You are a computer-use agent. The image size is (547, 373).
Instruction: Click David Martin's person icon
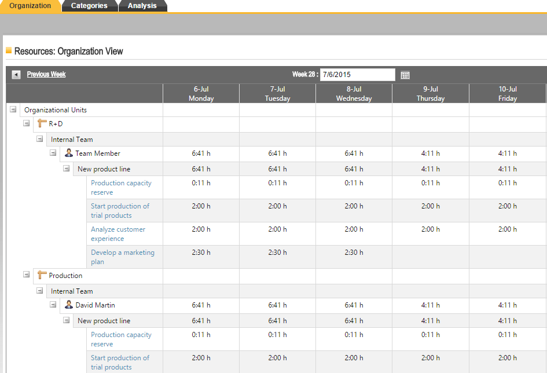[69, 305]
